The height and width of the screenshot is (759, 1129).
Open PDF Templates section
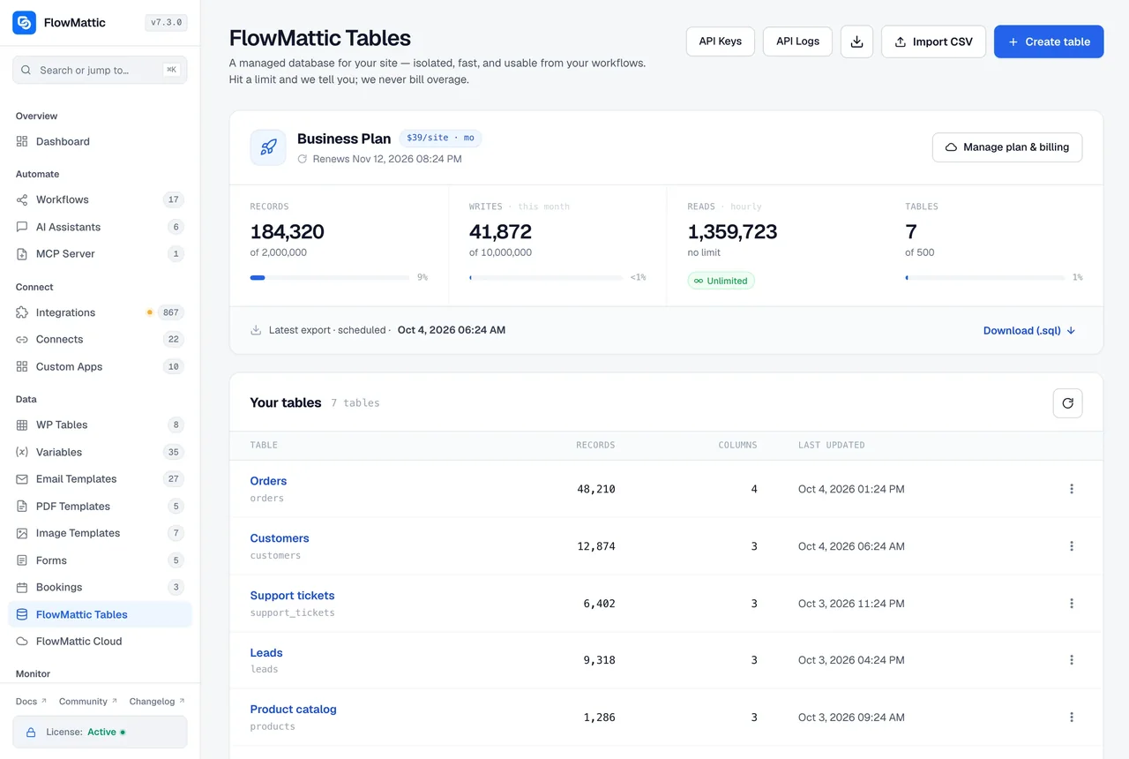click(100, 507)
